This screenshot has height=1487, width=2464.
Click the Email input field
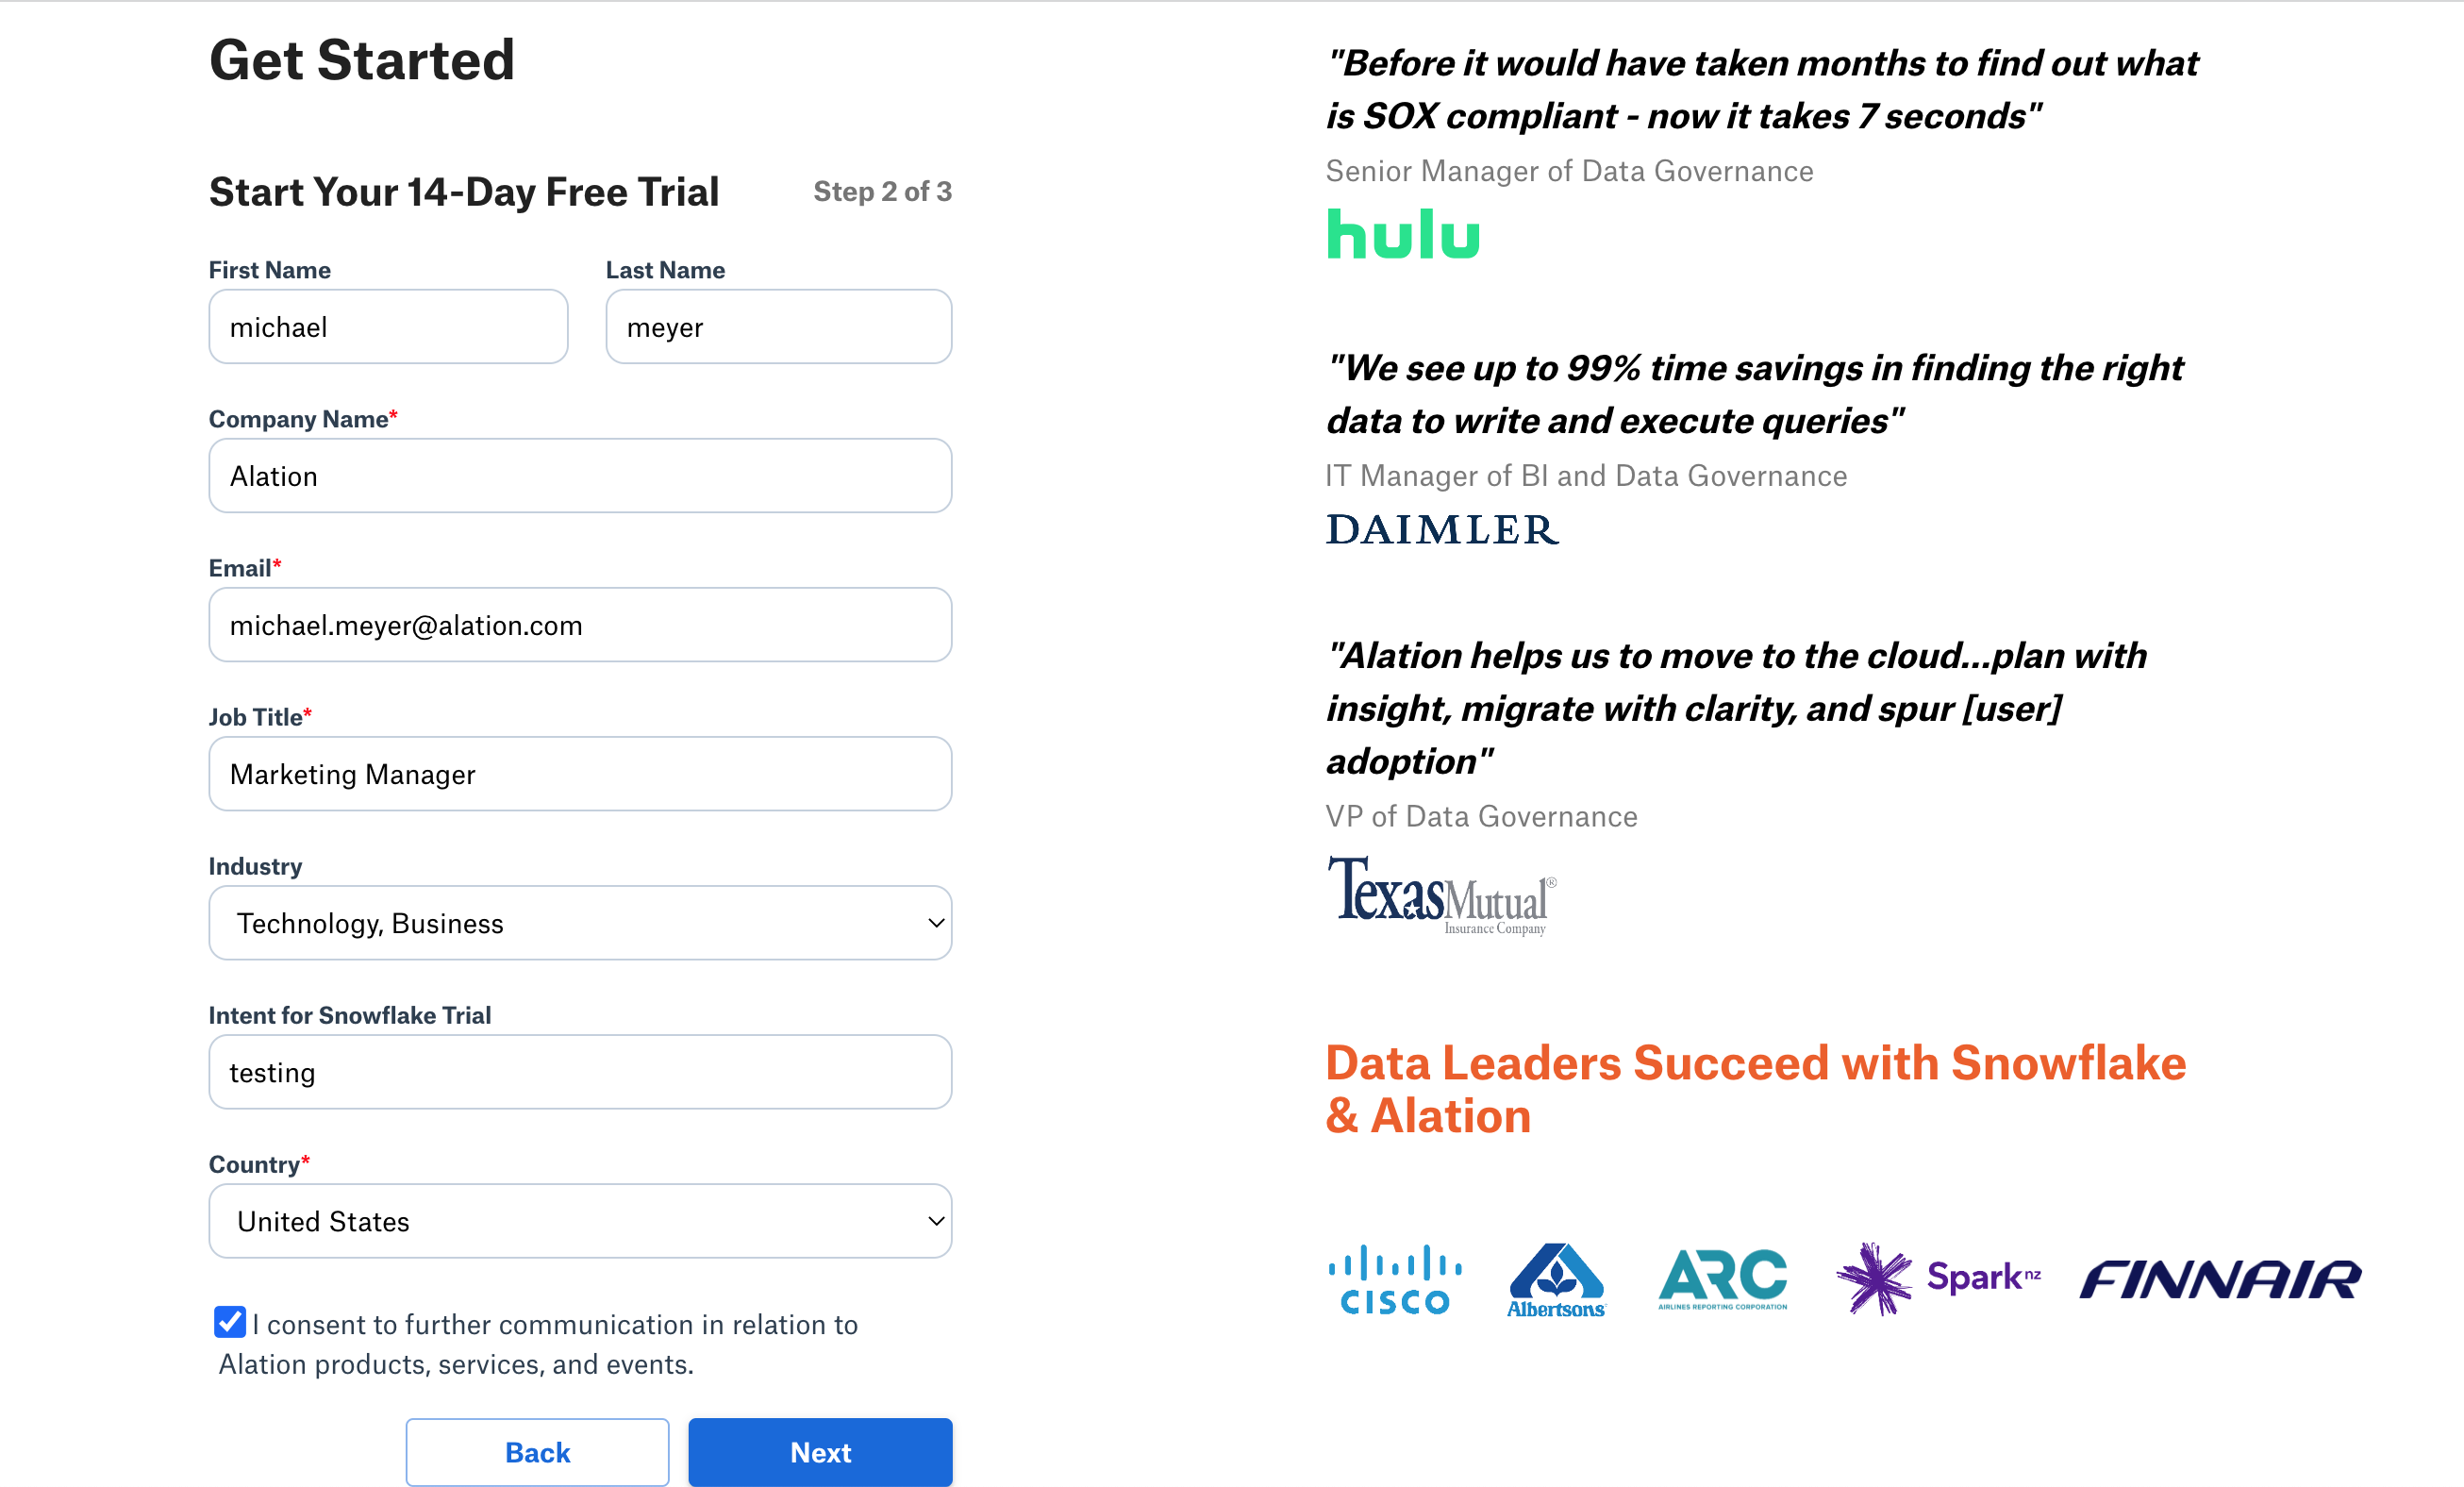point(580,625)
